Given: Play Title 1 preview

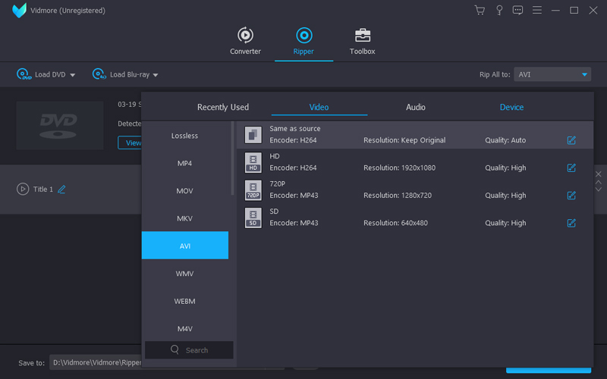Looking at the screenshot, I should pos(23,189).
